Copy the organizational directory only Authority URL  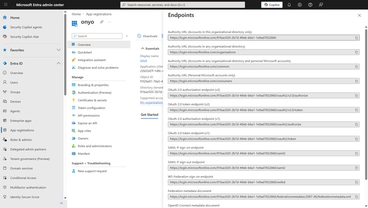tap(356, 38)
